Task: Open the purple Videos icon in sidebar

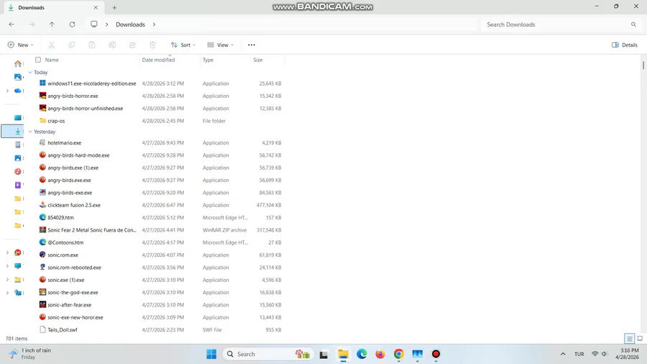Action: [18, 185]
